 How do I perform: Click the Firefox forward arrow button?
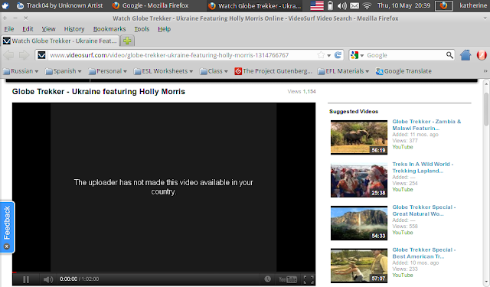[x=24, y=55]
